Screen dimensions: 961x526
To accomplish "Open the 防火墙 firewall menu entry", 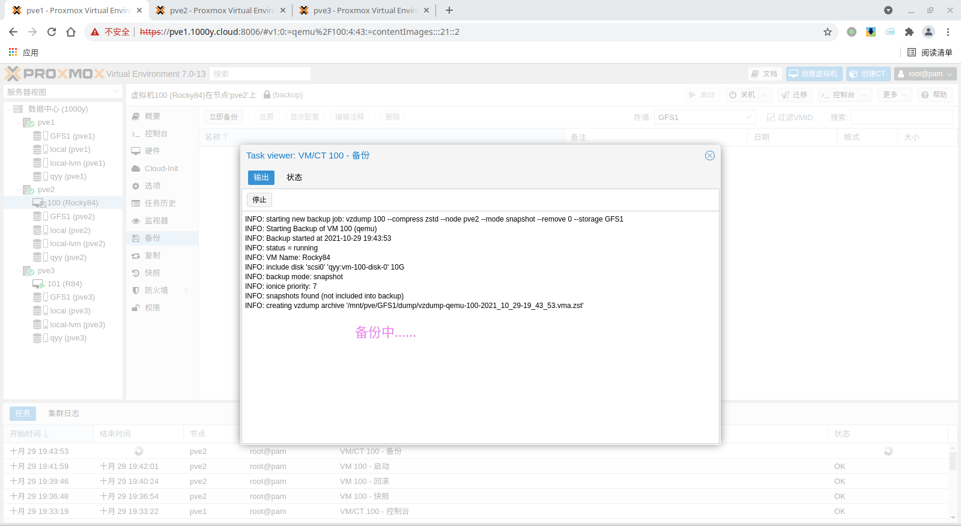I will [156, 291].
